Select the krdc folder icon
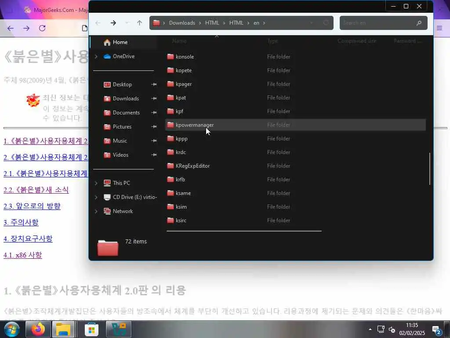The width and height of the screenshot is (450, 338). tap(171, 152)
